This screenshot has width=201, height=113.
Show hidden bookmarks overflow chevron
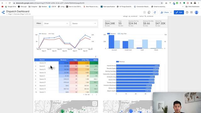[x=183, y=7]
